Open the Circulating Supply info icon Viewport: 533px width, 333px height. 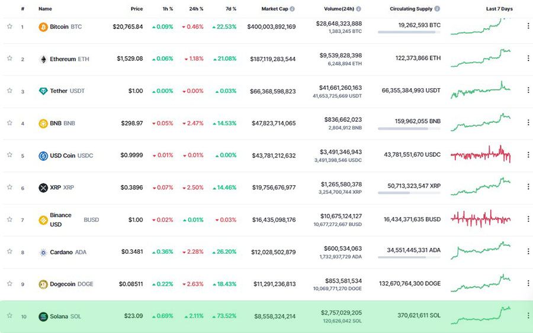coord(437,8)
